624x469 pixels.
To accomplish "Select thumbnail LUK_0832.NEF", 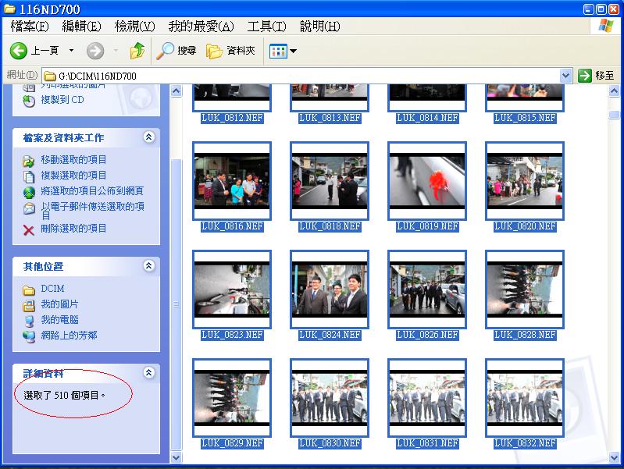I will tap(525, 398).
